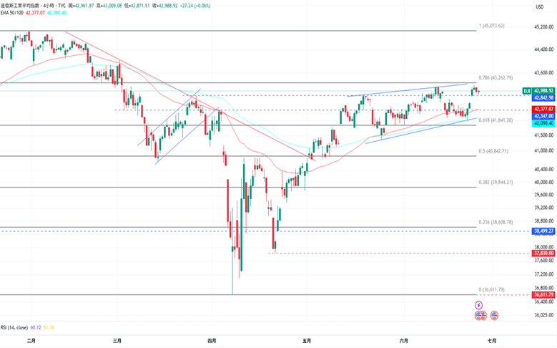557x348 pixels.
Task: Click 四月 on the time axis
Action: (x=212, y=341)
